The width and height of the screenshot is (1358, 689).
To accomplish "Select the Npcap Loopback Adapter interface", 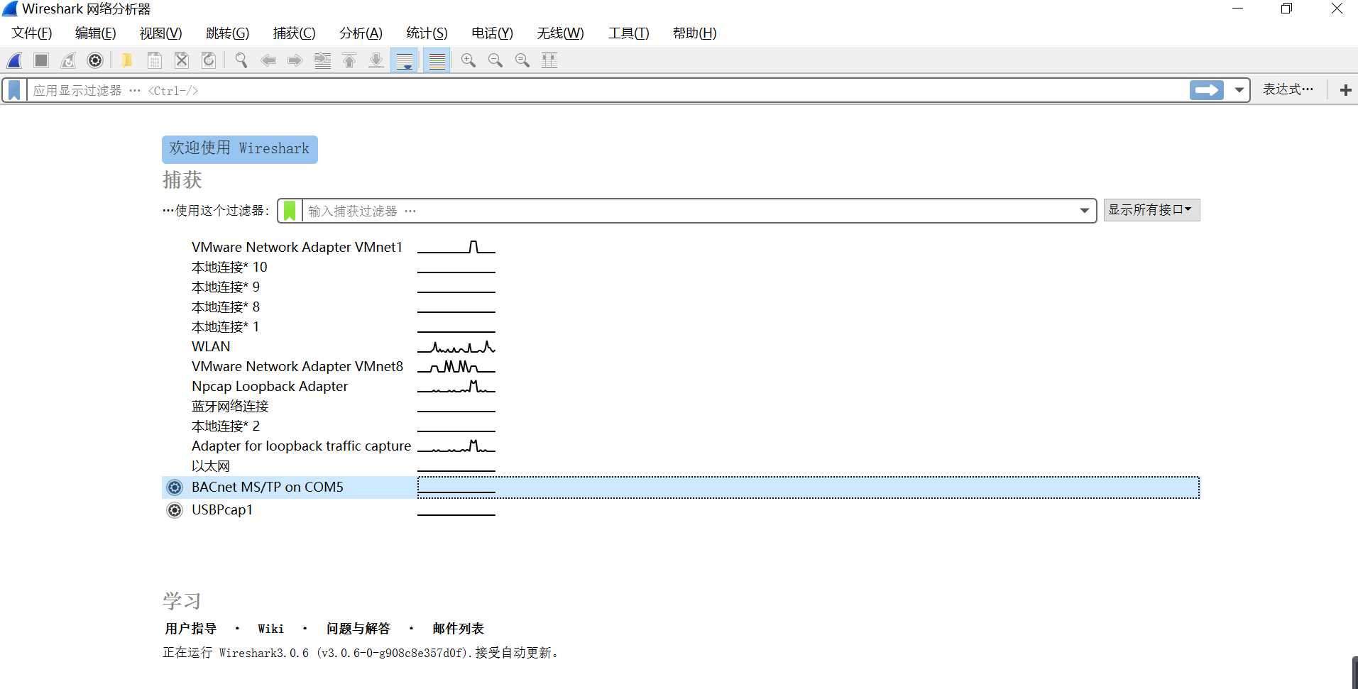I will point(270,386).
